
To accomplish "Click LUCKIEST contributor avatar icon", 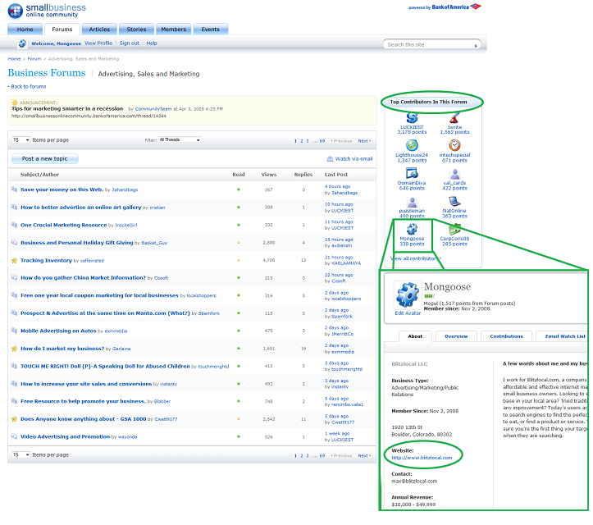I will [412, 118].
